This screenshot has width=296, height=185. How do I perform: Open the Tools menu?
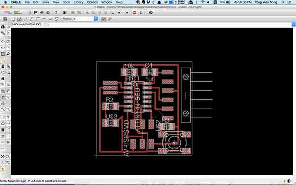click(67, 2)
